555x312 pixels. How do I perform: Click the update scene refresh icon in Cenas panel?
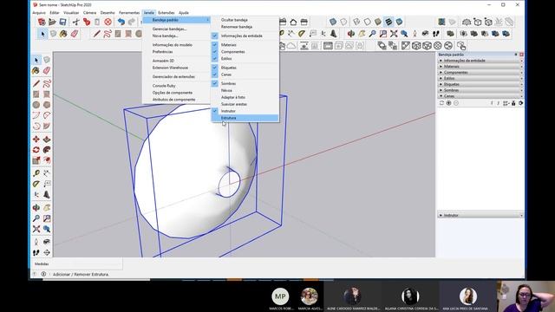(441, 103)
